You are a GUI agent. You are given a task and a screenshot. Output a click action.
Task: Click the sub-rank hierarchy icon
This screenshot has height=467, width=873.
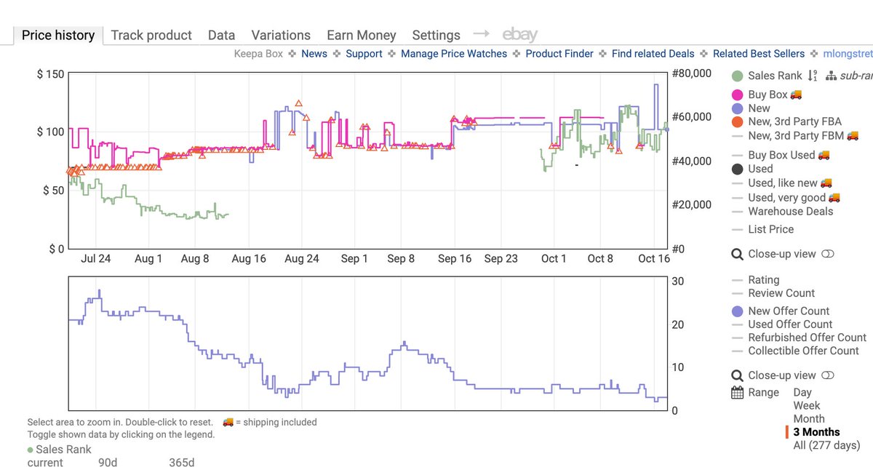tap(831, 76)
